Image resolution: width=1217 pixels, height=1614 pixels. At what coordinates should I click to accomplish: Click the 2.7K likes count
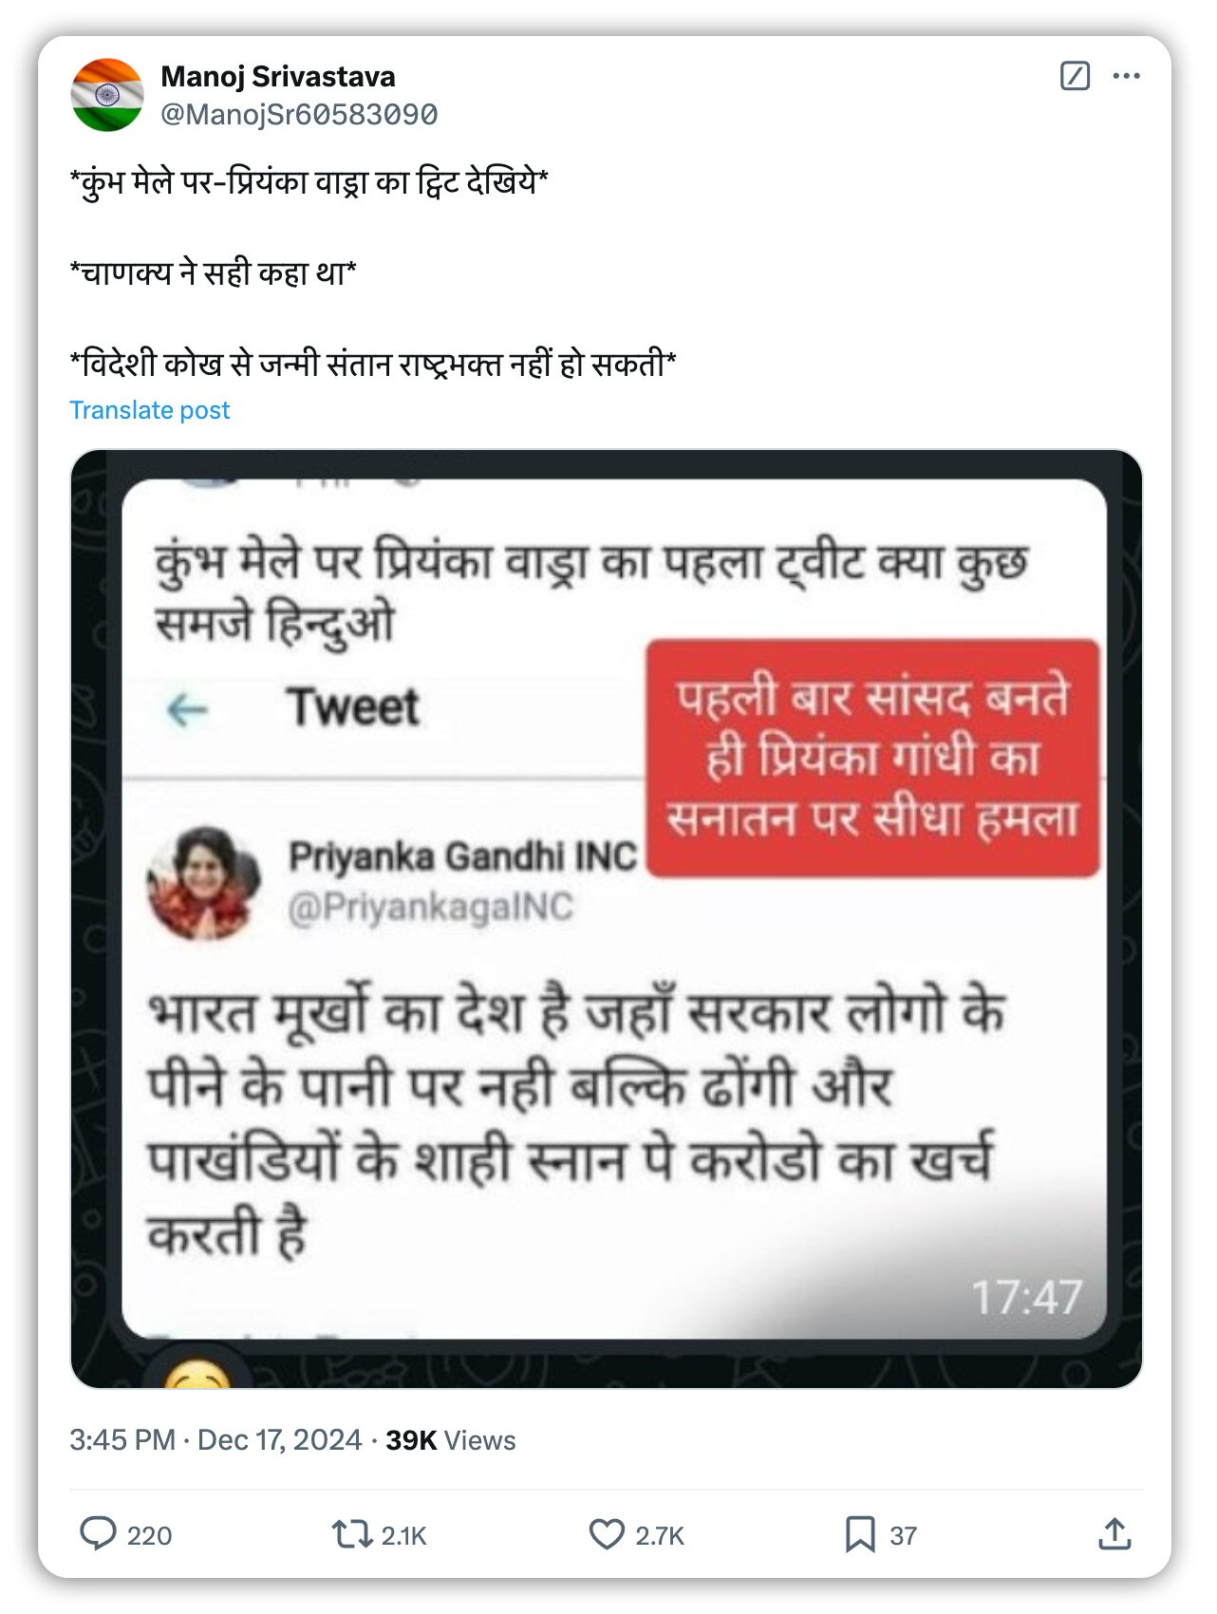tap(660, 1536)
